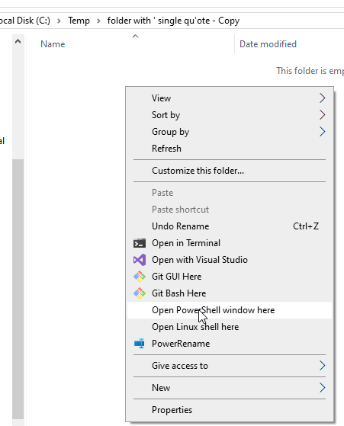Expand the Sort by submenu arrow
344x426 pixels.
[x=322, y=115]
